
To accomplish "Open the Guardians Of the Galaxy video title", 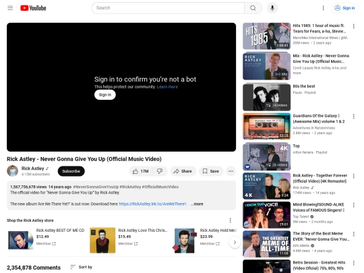I will 319,119.
